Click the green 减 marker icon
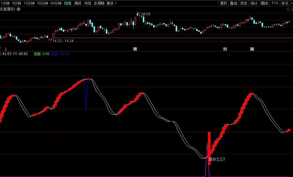The height and width of the screenshot is (177, 293). tap(252, 49)
